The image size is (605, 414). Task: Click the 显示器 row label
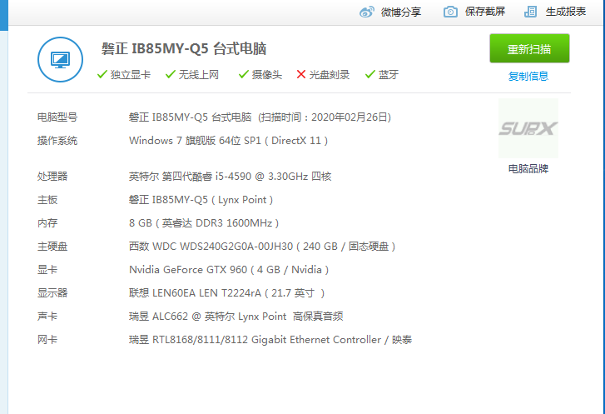52,292
